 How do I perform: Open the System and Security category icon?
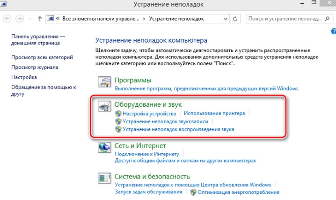click(x=104, y=178)
